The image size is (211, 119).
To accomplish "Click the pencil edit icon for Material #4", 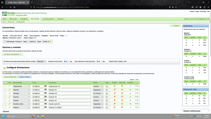I will click(10, 90).
